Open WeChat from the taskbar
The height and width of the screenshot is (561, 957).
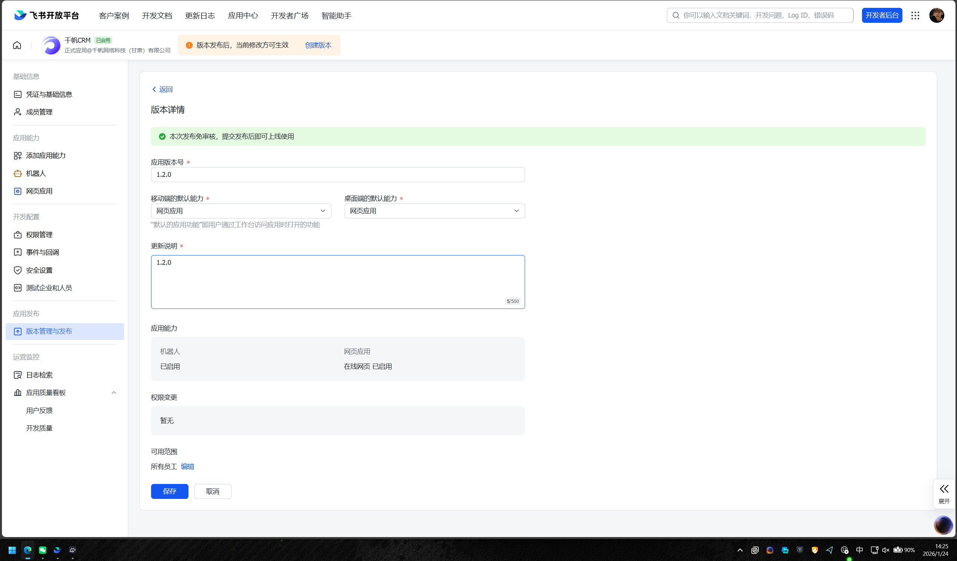tap(43, 550)
